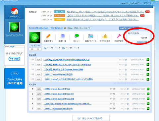
Task: Open comment count link in Axe-Fx II row
Action: pos(128,104)
